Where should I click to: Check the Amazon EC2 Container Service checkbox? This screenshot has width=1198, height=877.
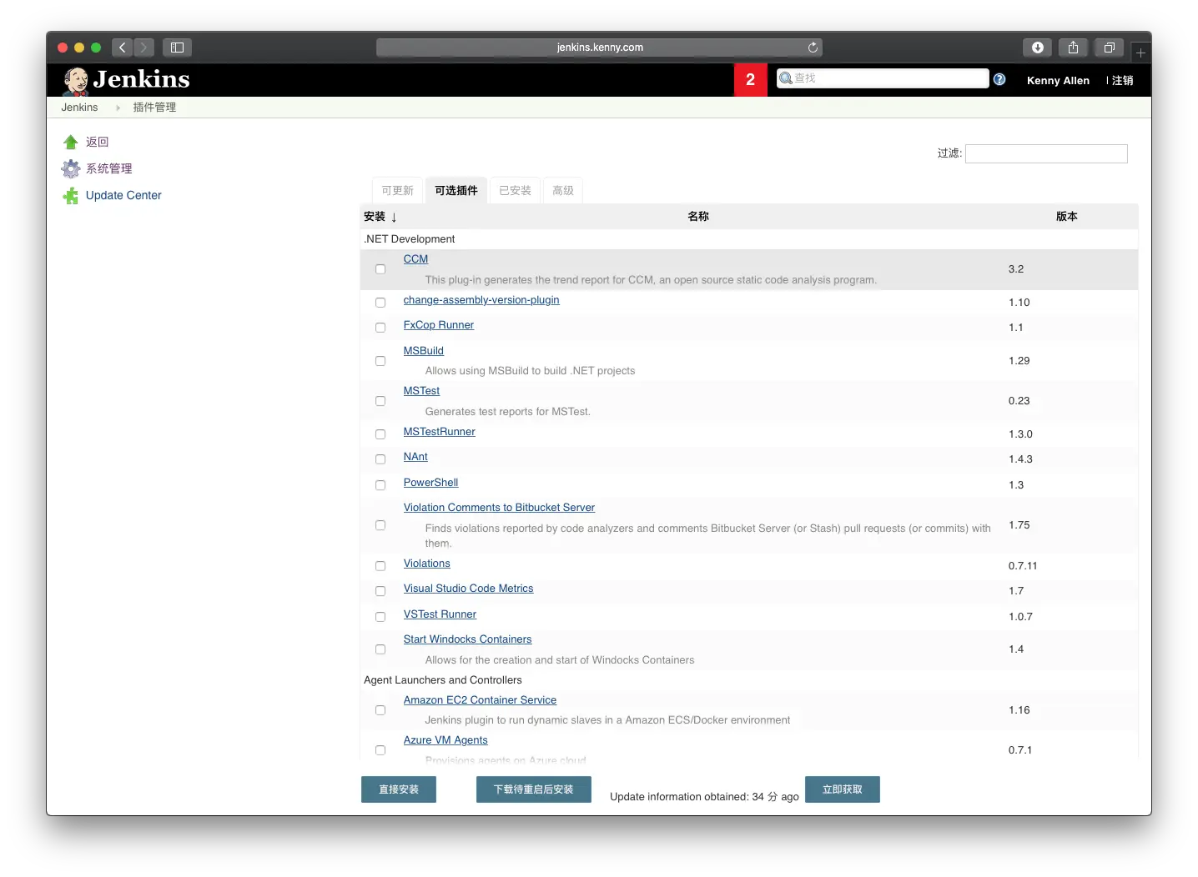point(380,710)
